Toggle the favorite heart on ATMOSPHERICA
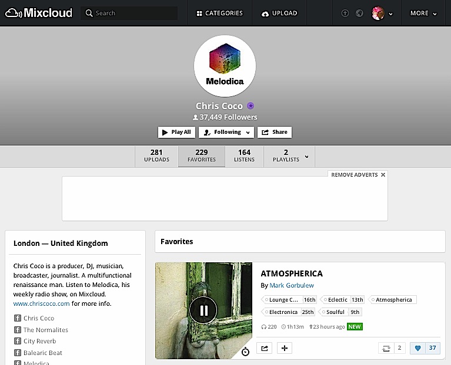451x365 pixels. [x=418, y=348]
